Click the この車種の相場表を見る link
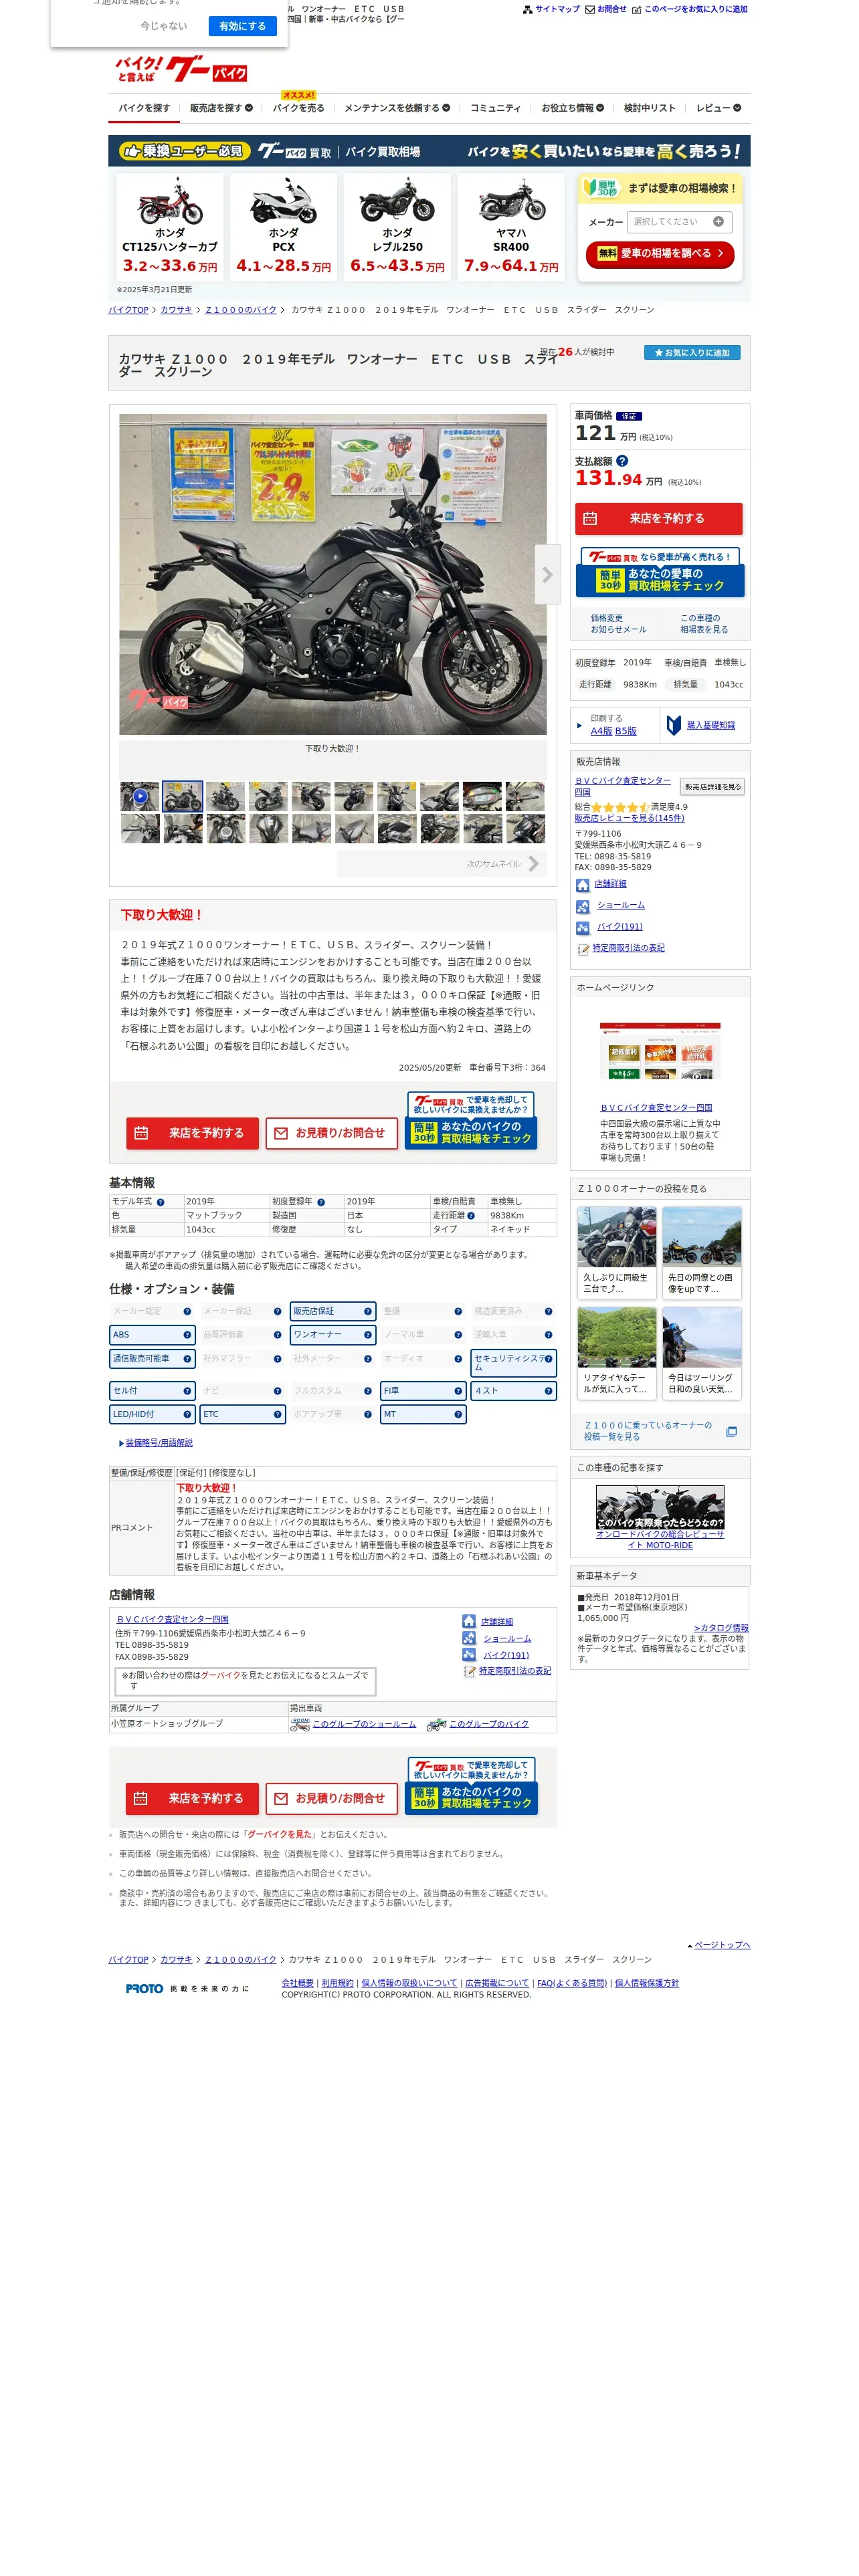Image resolution: width=859 pixels, height=2576 pixels. (704, 624)
